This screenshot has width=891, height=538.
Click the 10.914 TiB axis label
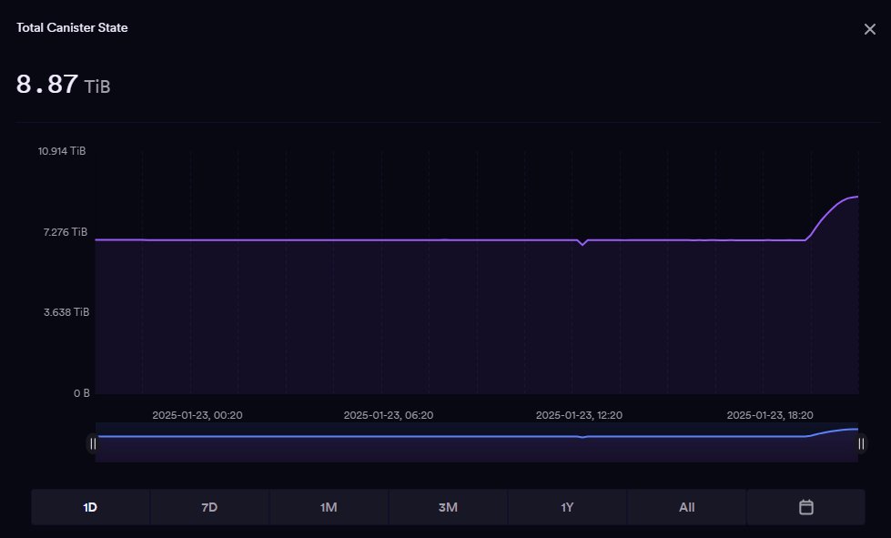62,150
